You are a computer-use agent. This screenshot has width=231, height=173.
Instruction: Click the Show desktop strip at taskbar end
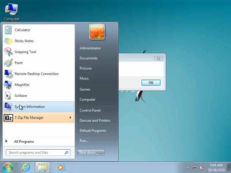point(229,168)
